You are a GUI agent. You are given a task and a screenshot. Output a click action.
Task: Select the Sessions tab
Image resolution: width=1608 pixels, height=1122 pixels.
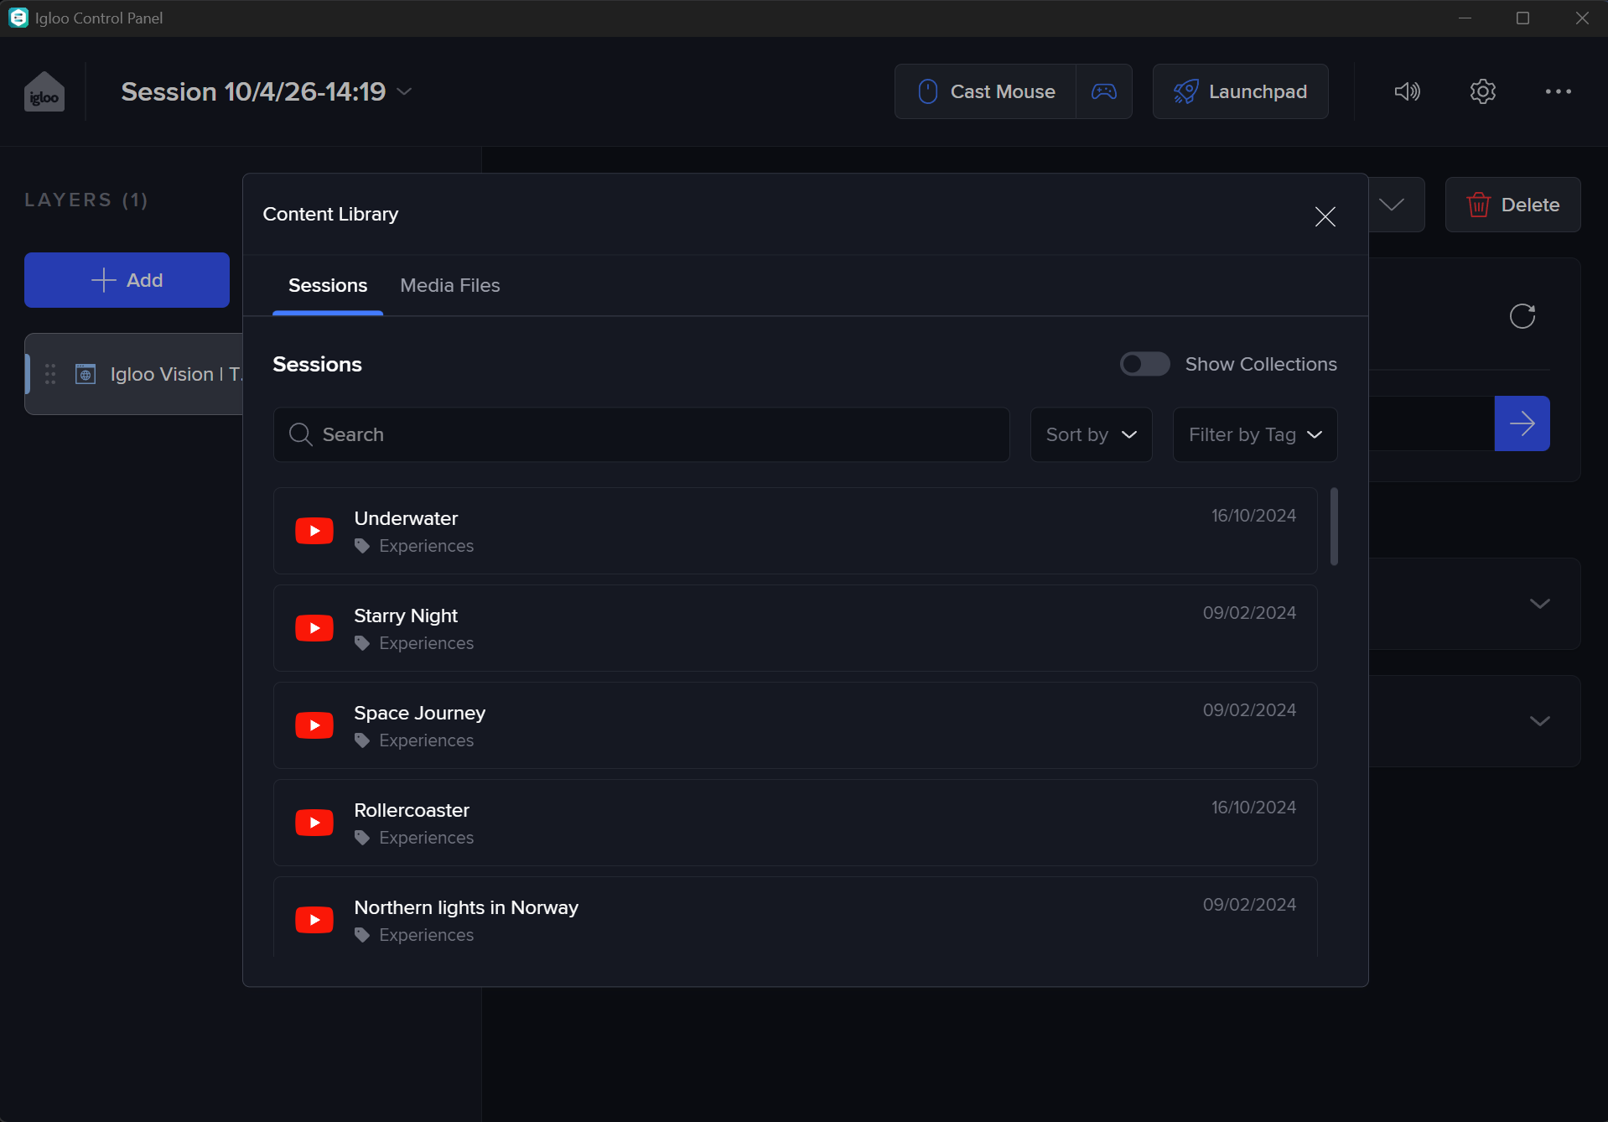pyautogui.click(x=327, y=285)
